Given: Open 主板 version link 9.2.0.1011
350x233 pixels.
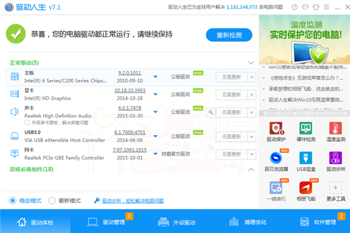Looking at the screenshot, I should pyautogui.click(x=129, y=73).
